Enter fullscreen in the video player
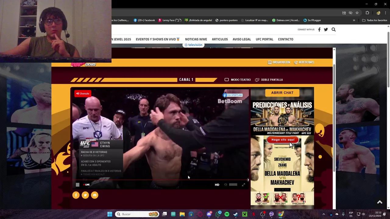Viewport: 390px width, 219px height. (243, 185)
